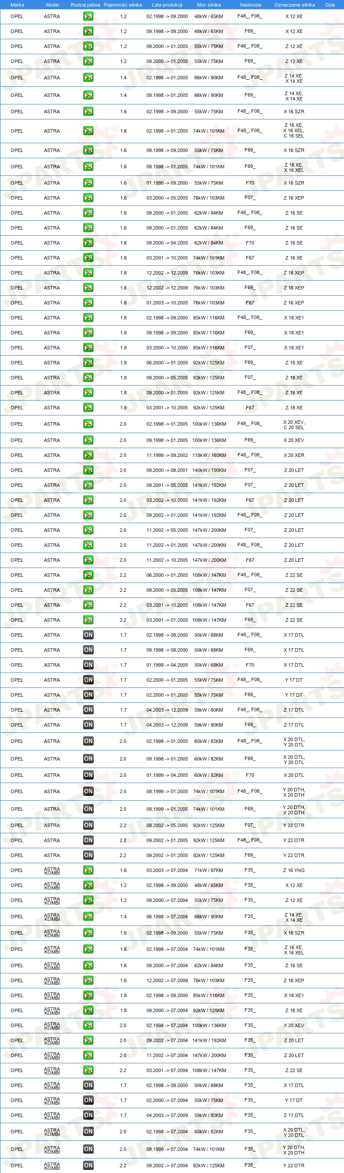The image size is (344, 1173).
Task: Select the 01.1999 -> 09.2000 date cell
Action: click(x=167, y=183)
